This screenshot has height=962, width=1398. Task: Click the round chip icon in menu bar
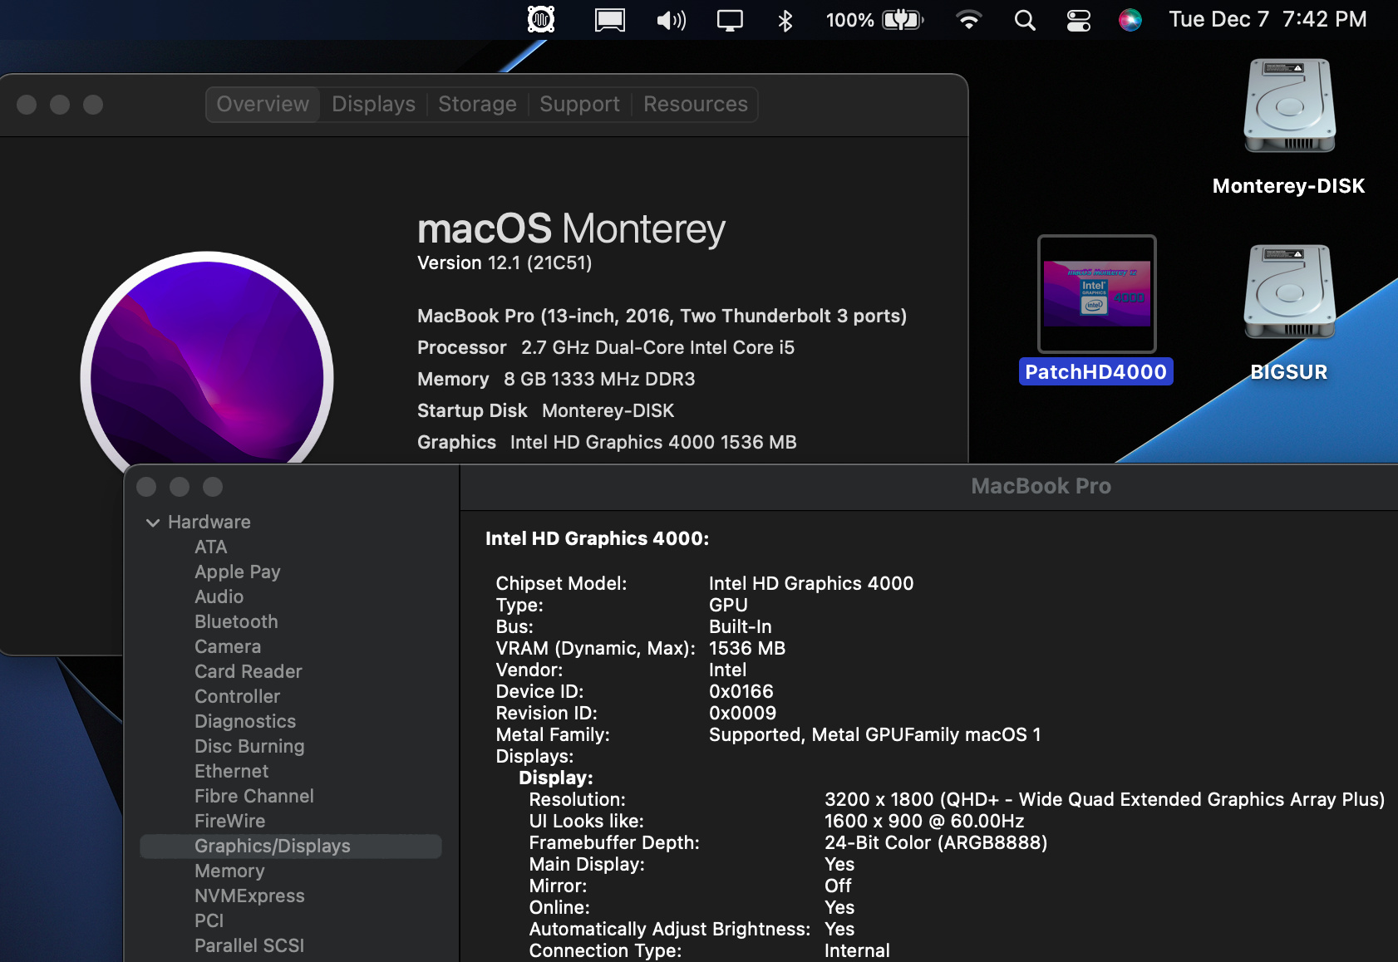(x=541, y=19)
